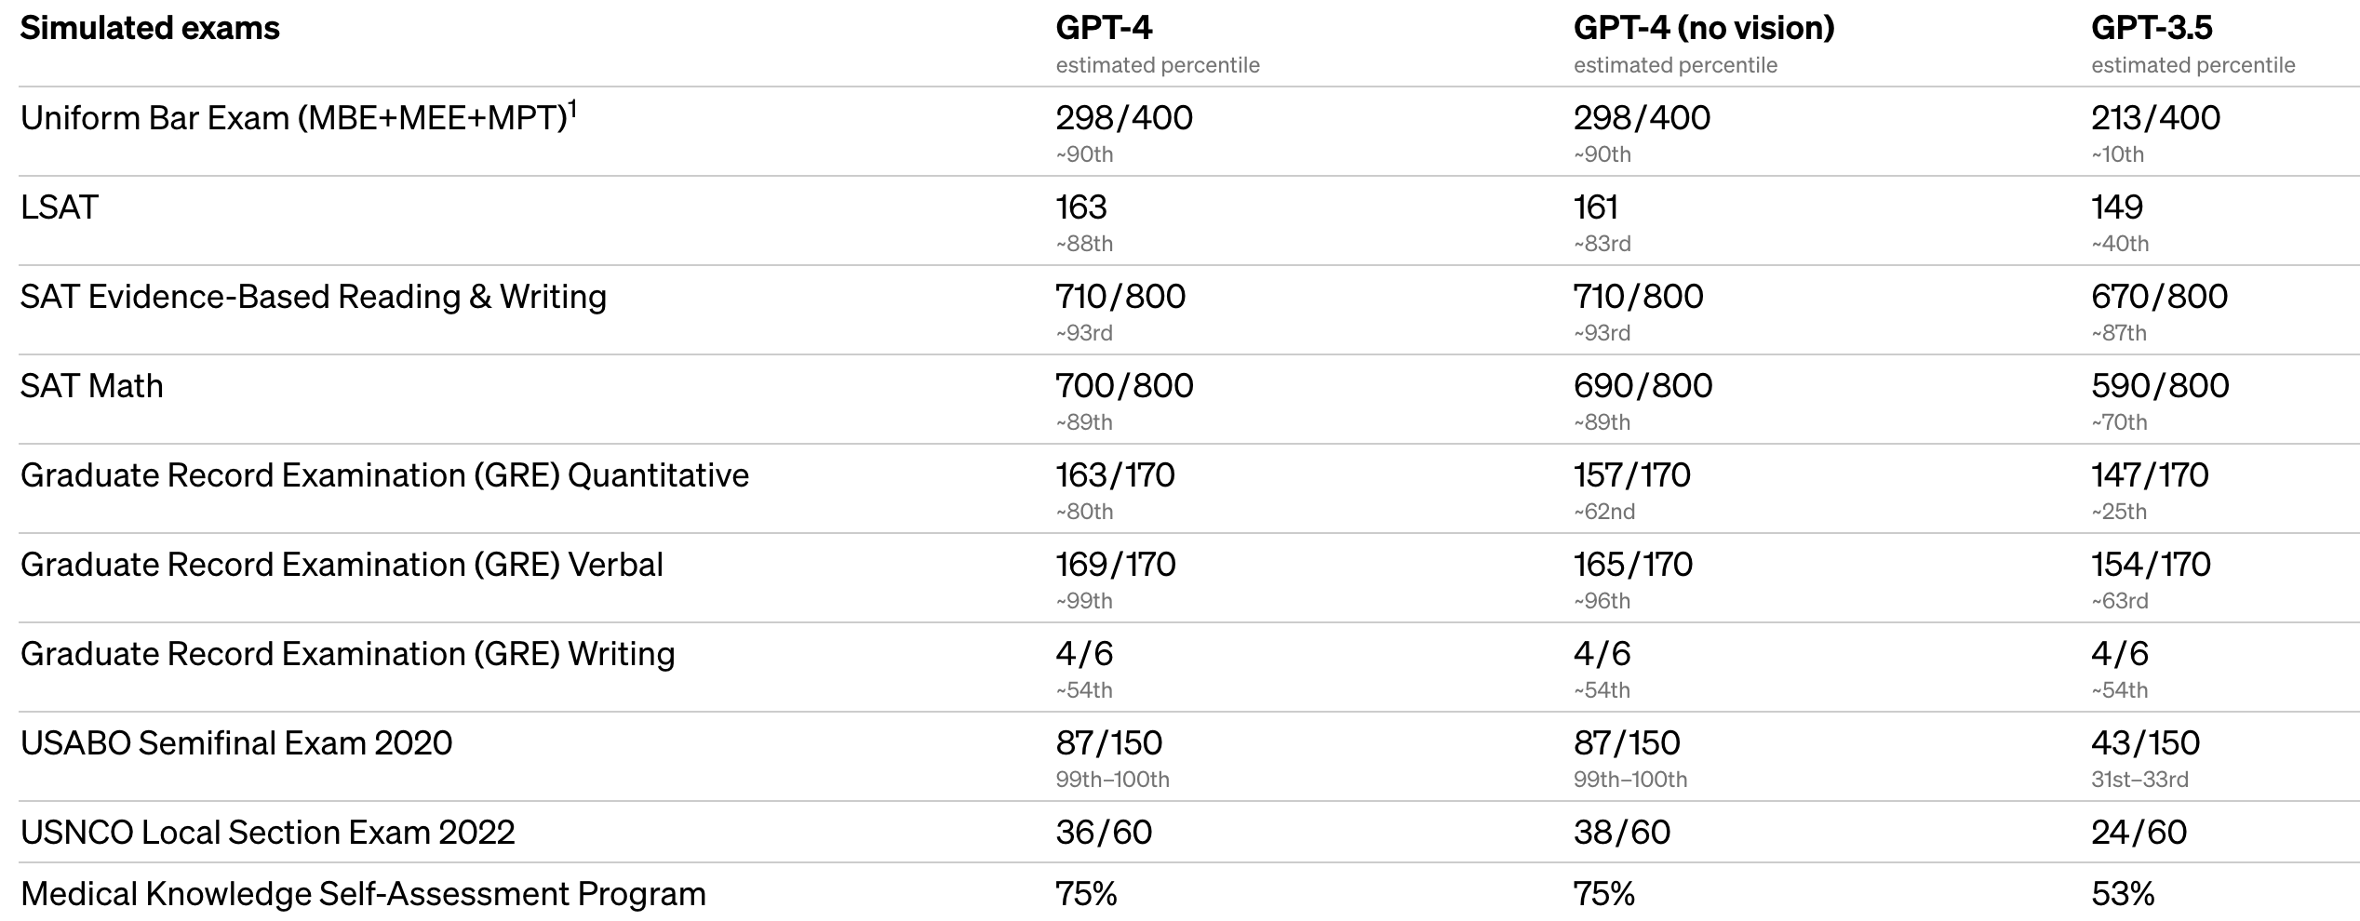Click GPT-4 LSAT score 163
The width and height of the screenshot is (2360, 921).
coord(1081,207)
